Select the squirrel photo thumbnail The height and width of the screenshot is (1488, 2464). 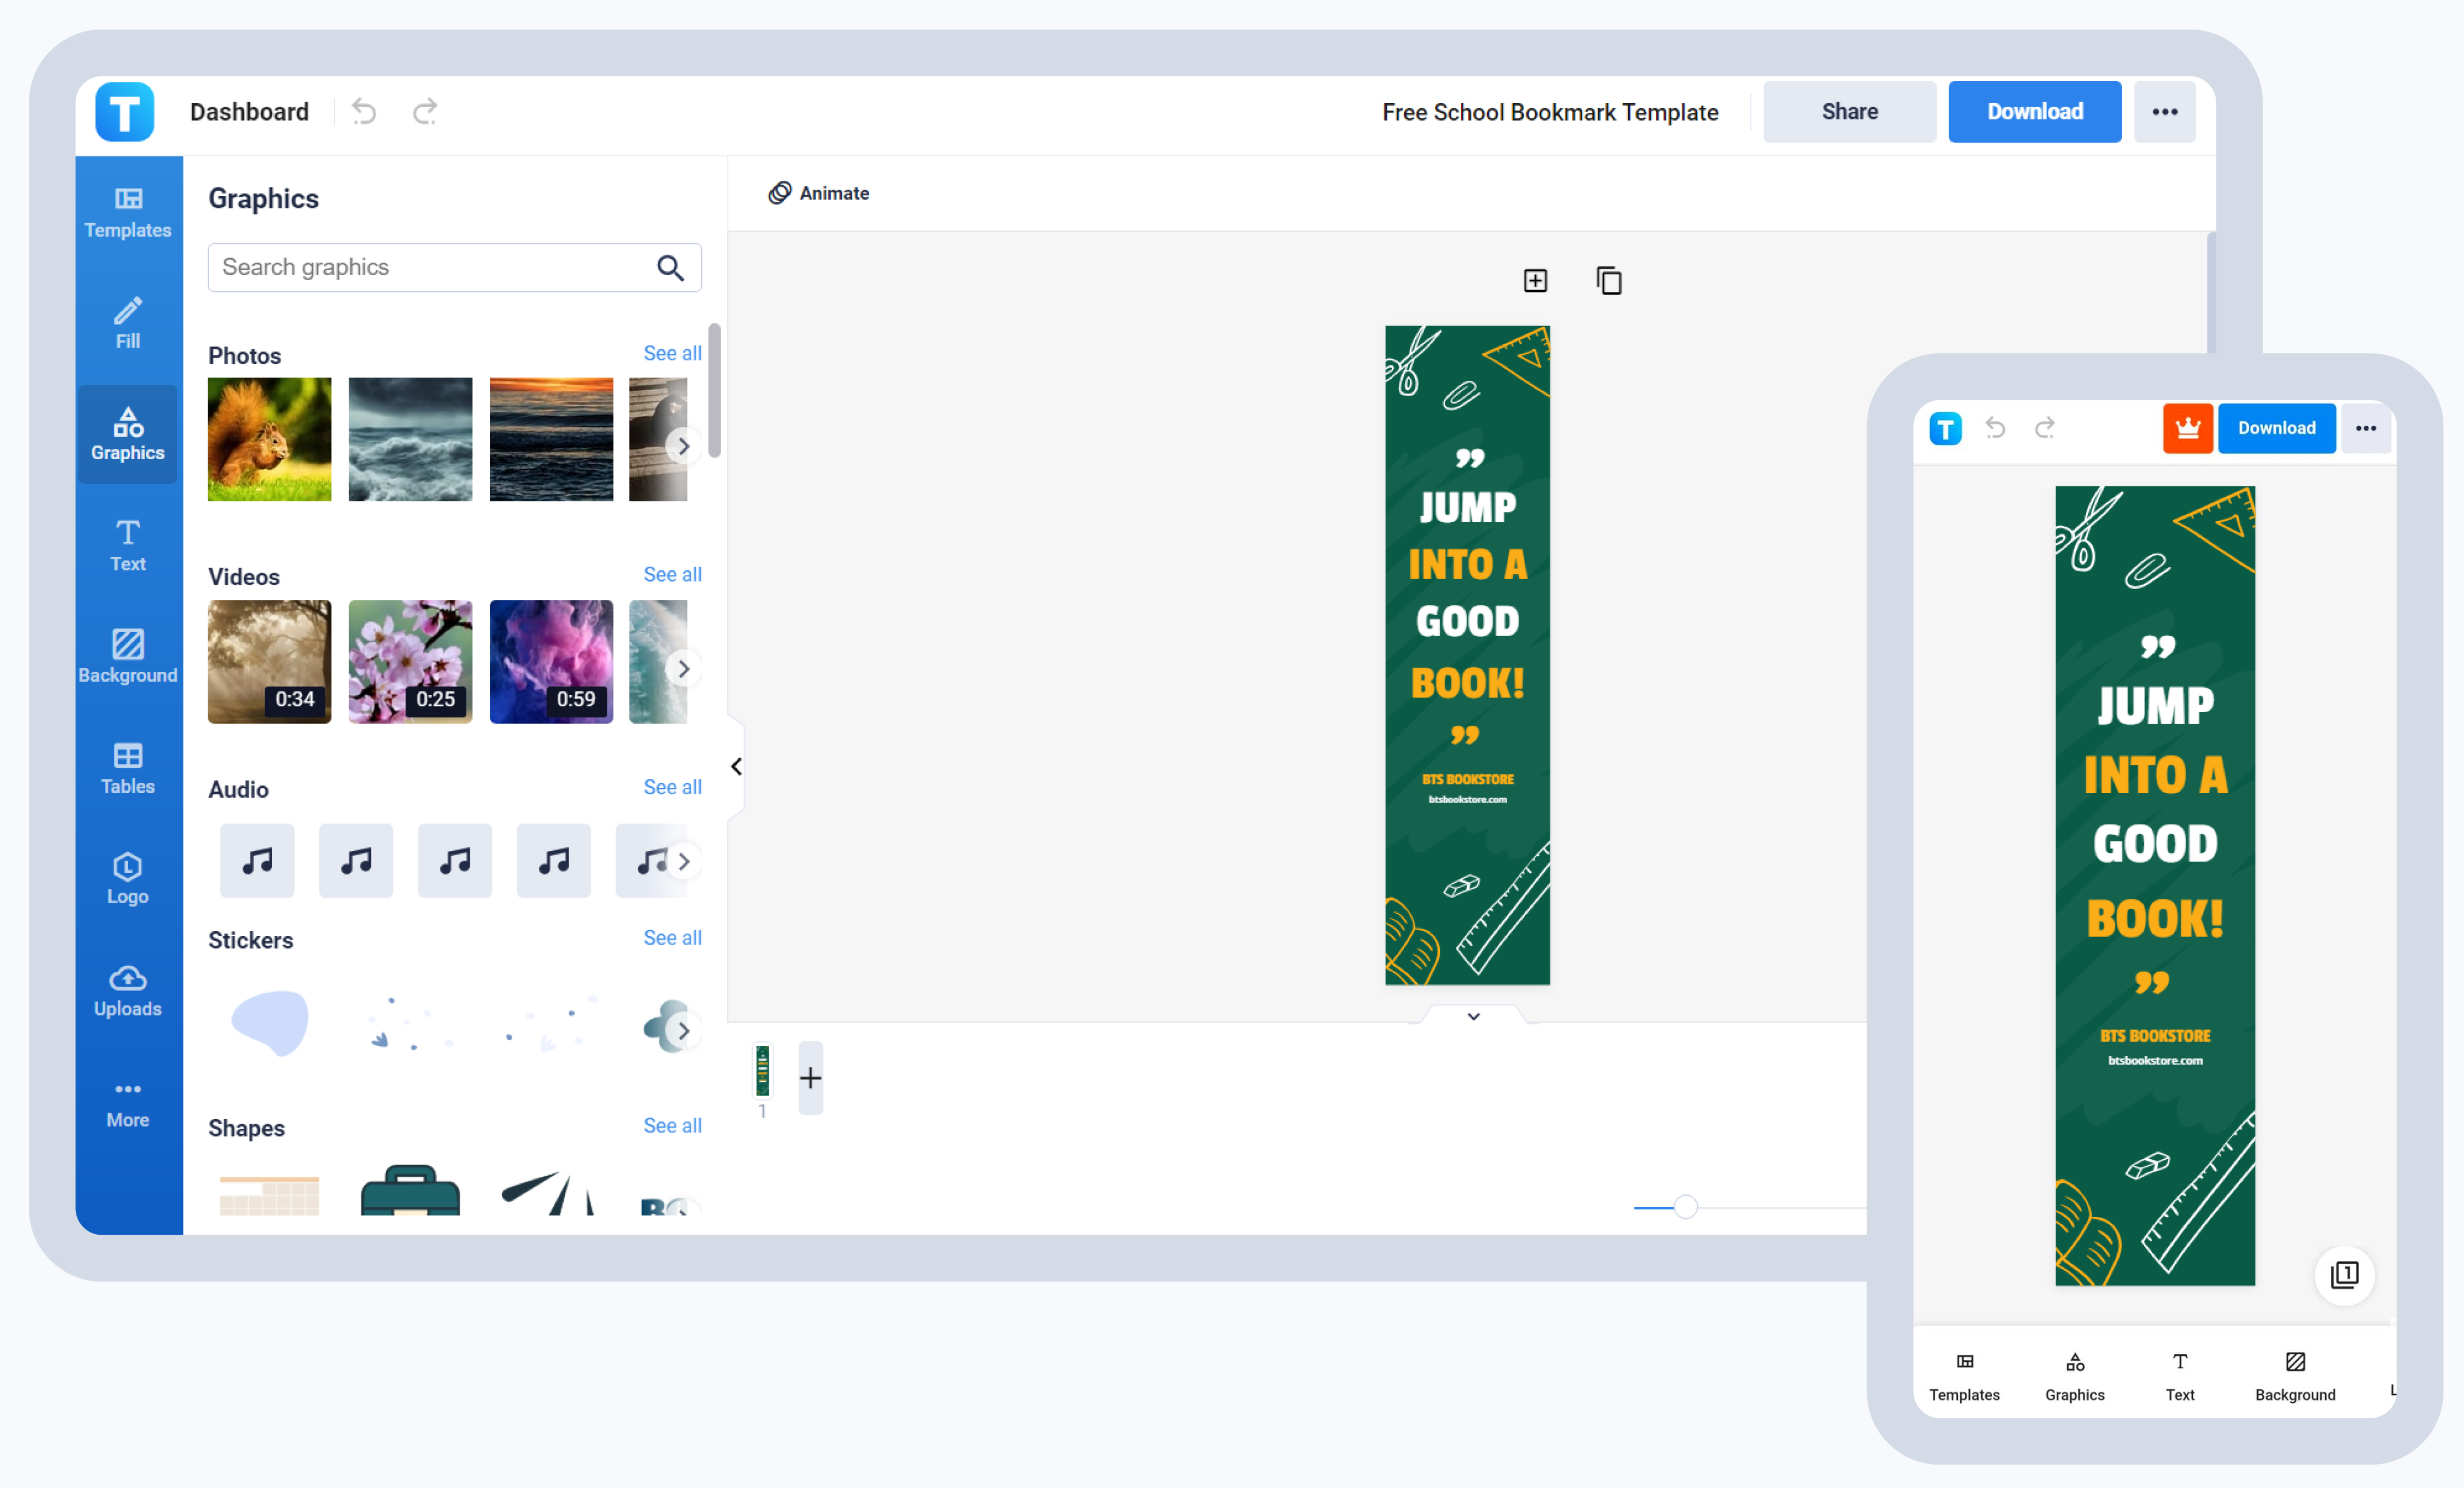[269, 439]
